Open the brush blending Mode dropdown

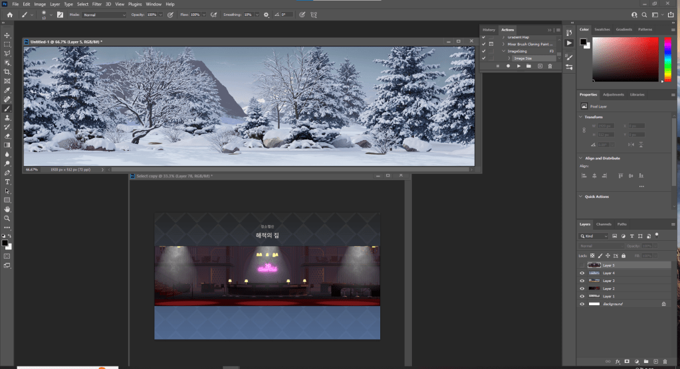[x=104, y=14]
